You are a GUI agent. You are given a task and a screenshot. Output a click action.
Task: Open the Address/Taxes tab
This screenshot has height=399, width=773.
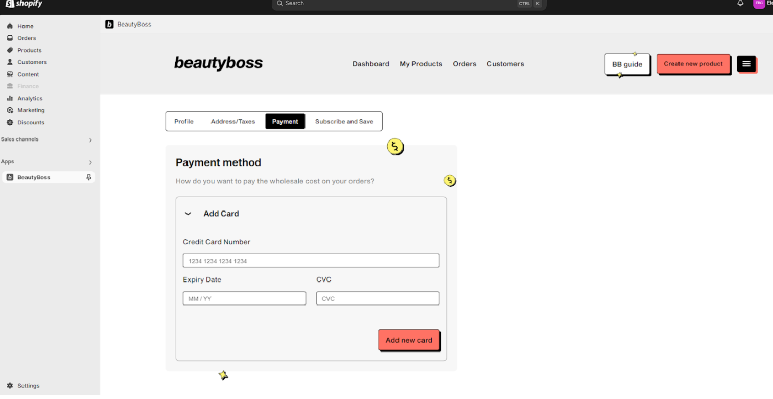[x=233, y=122]
